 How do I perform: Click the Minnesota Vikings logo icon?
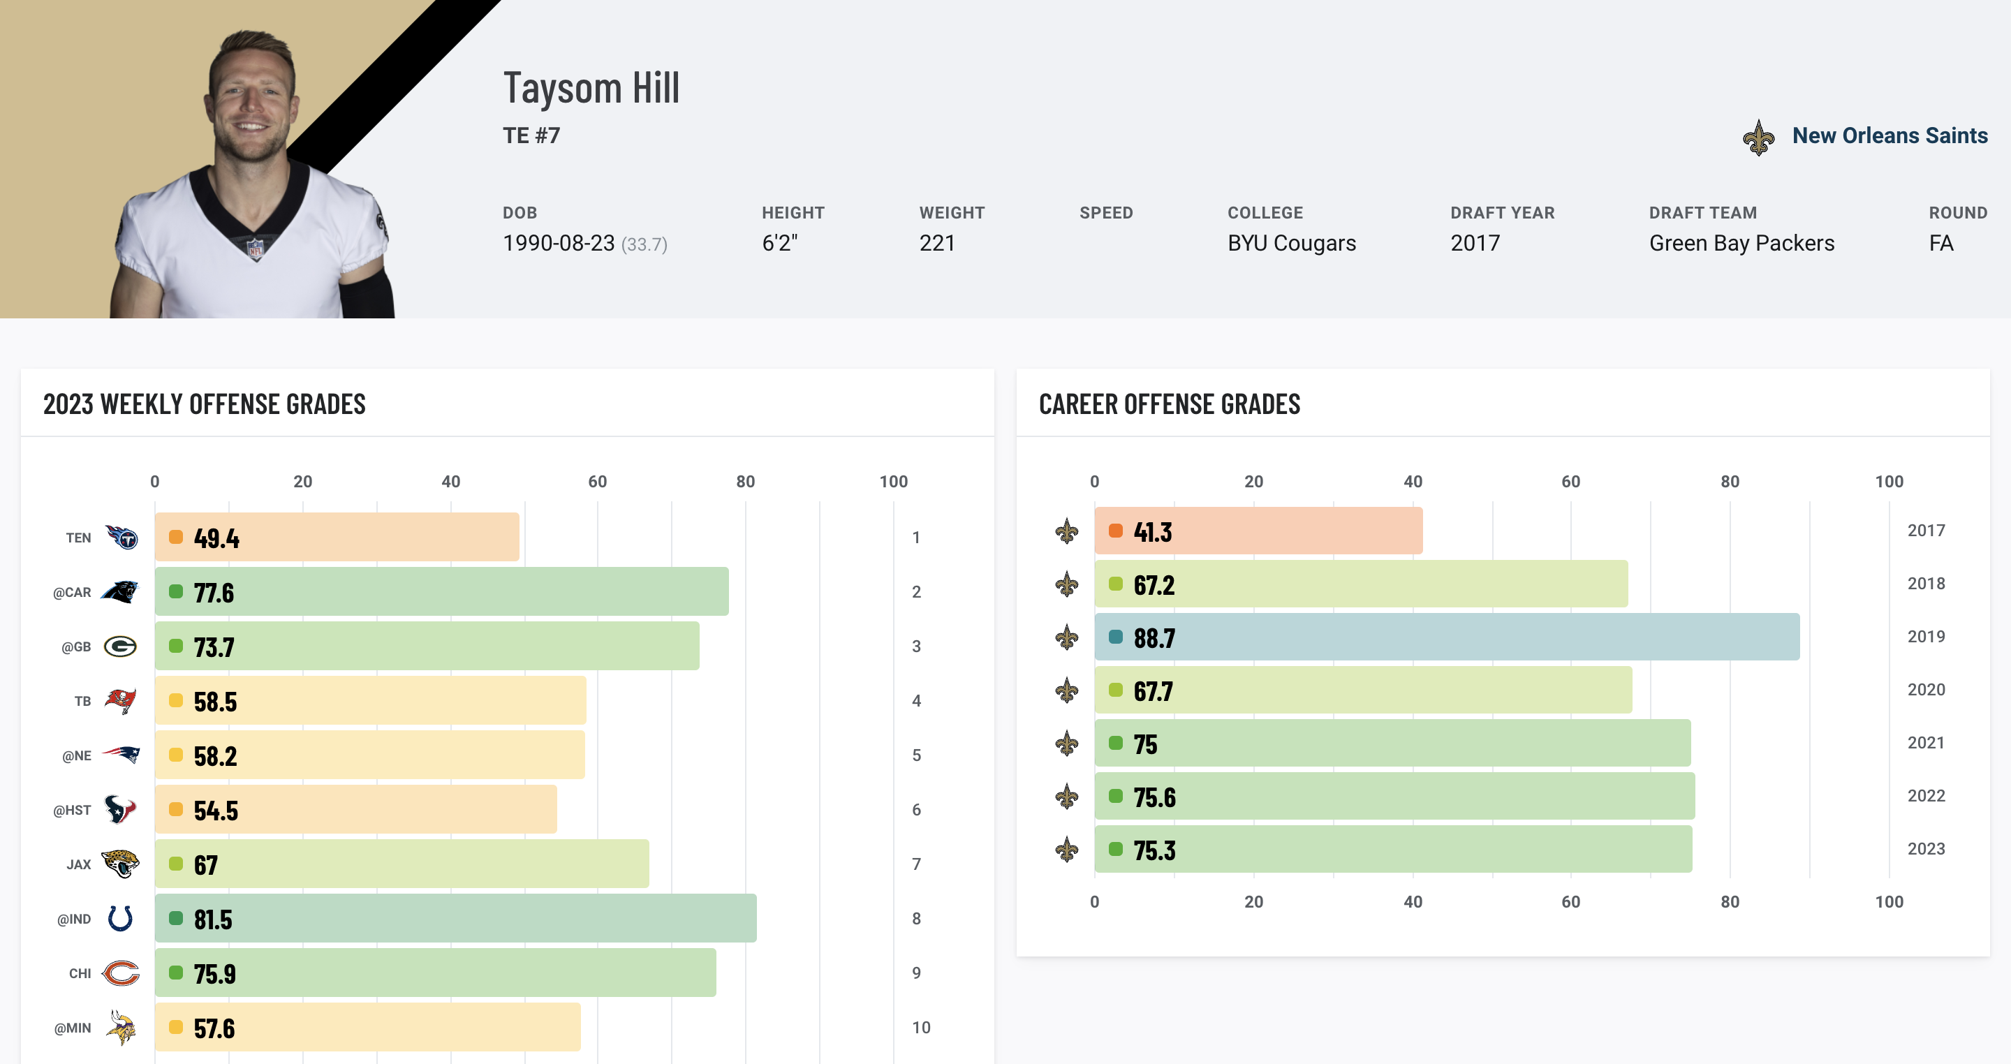pos(120,1028)
